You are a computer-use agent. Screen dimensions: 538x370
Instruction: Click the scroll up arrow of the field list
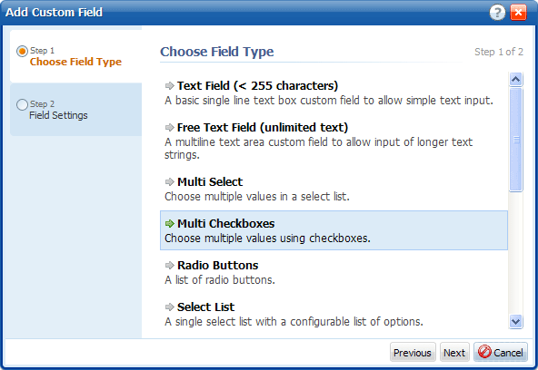point(515,80)
